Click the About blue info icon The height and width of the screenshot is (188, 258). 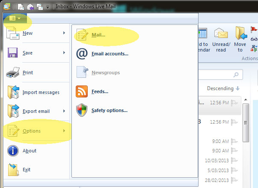pos(13,151)
